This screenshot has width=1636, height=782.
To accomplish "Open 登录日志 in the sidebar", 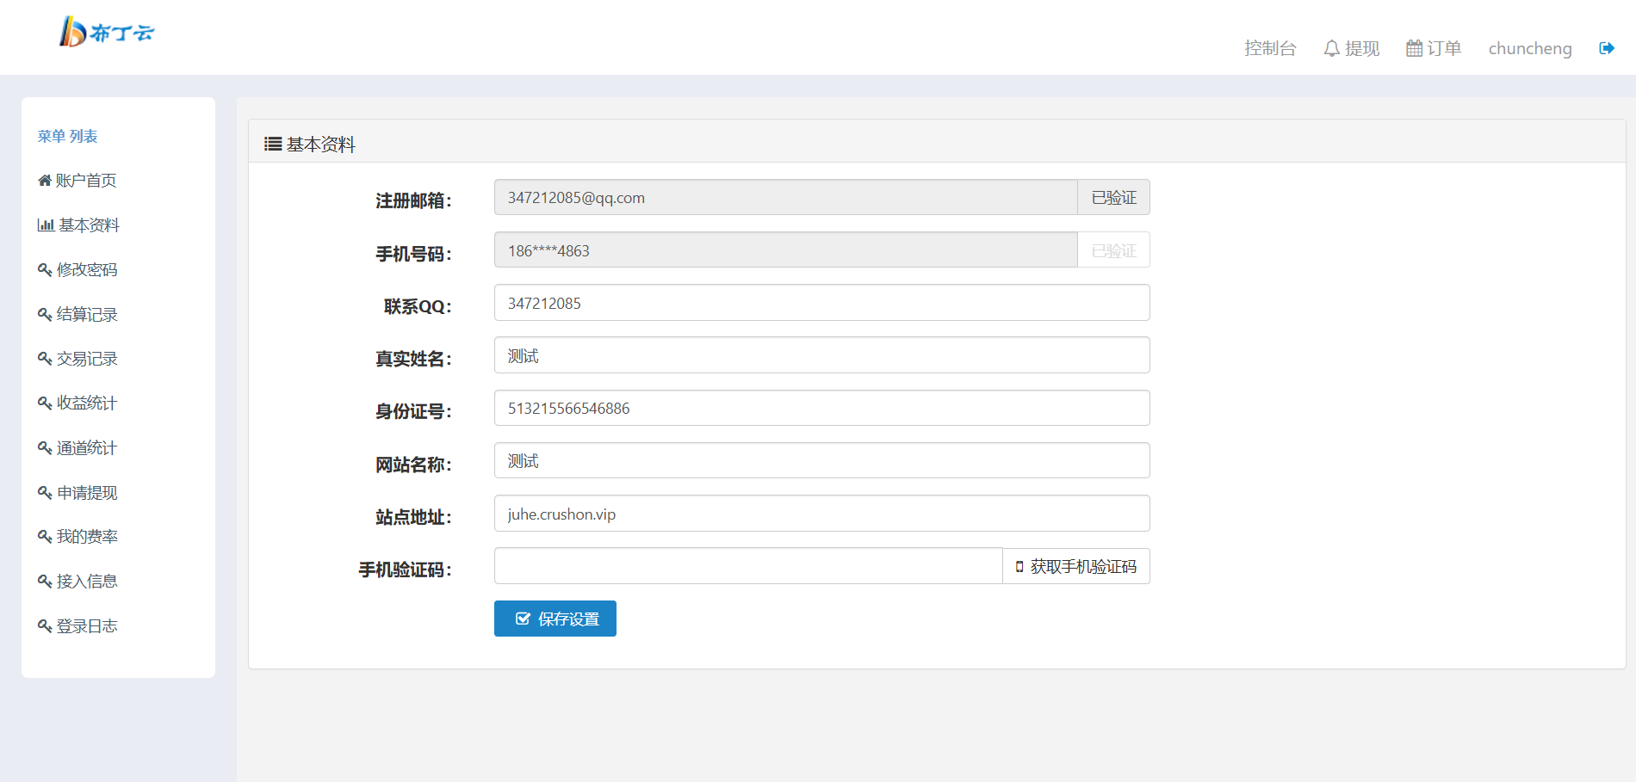I will pos(78,626).
